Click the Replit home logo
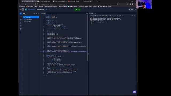Image resolution: width=171 pixels, height=96 pixels. (23, 10)
